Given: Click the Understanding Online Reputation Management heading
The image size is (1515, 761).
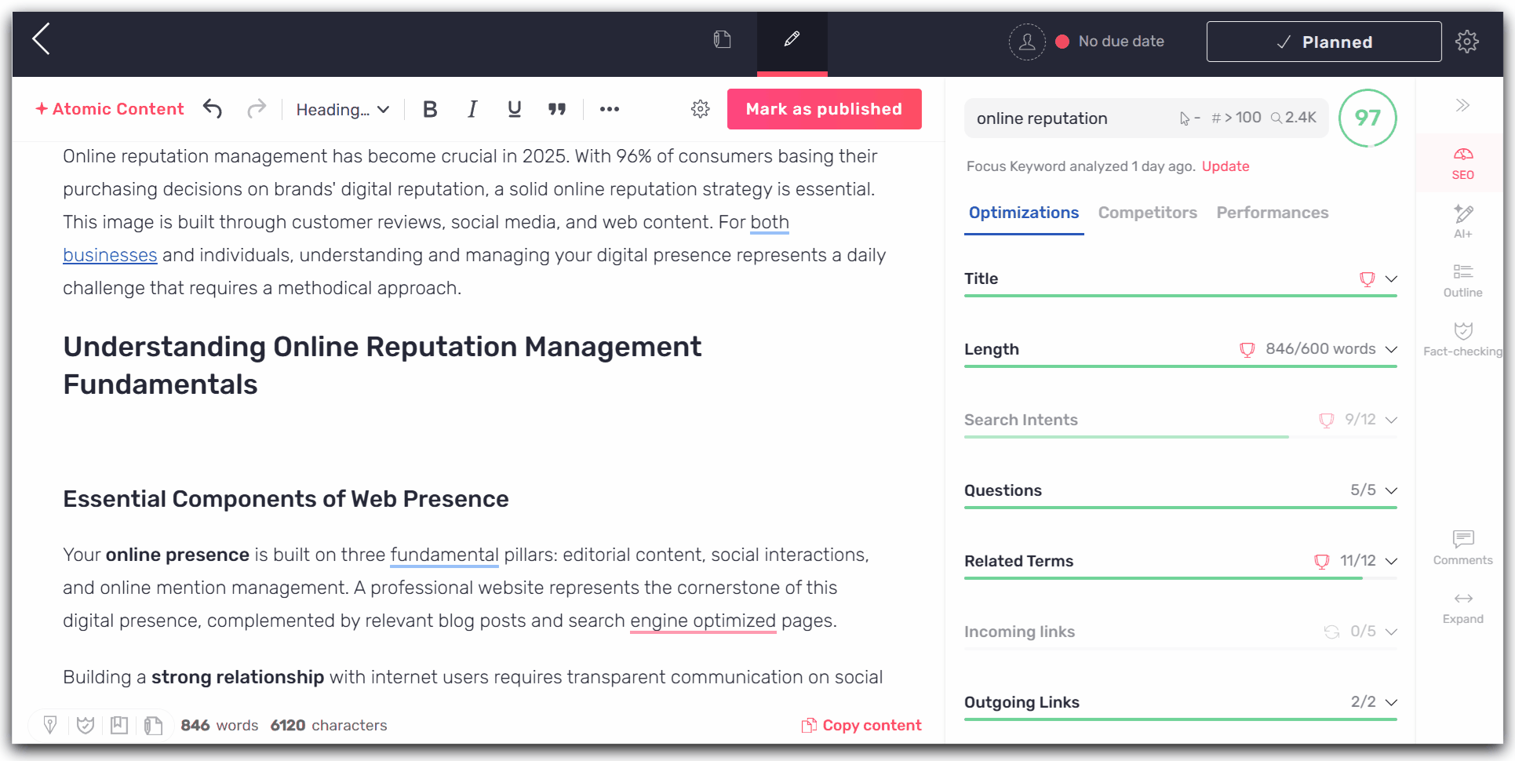Looking at the screenshot, I should tap(382, 366).
